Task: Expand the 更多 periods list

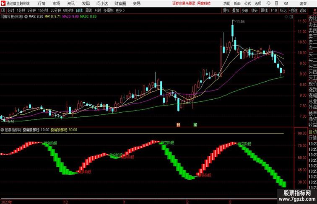Action: point(120,10)
